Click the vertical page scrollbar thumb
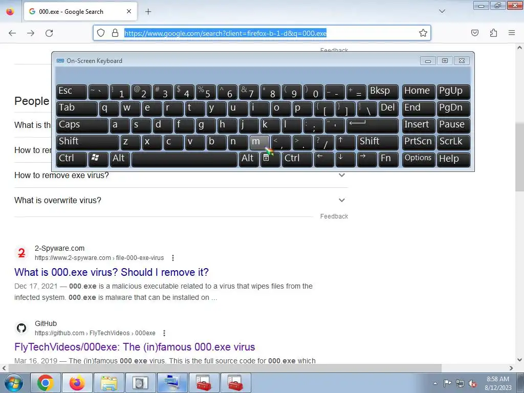The width and height of the screenshot is (524, 393). click(520, 157)
